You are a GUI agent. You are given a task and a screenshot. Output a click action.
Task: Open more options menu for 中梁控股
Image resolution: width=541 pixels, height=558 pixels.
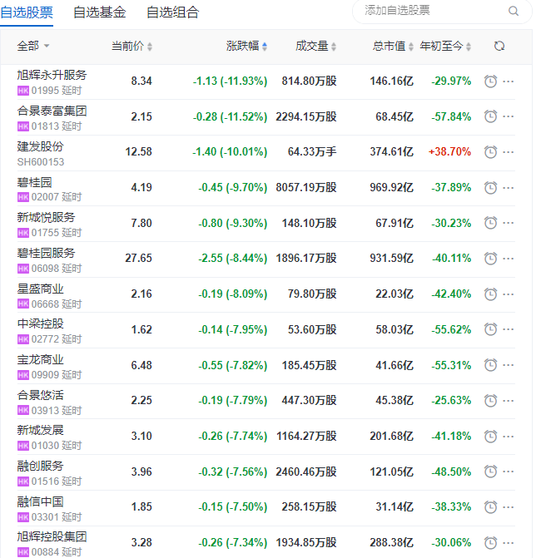tap(509, 329)
